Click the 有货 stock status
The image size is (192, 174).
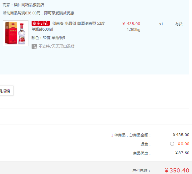pyautogui.click(x=179, y=24)
